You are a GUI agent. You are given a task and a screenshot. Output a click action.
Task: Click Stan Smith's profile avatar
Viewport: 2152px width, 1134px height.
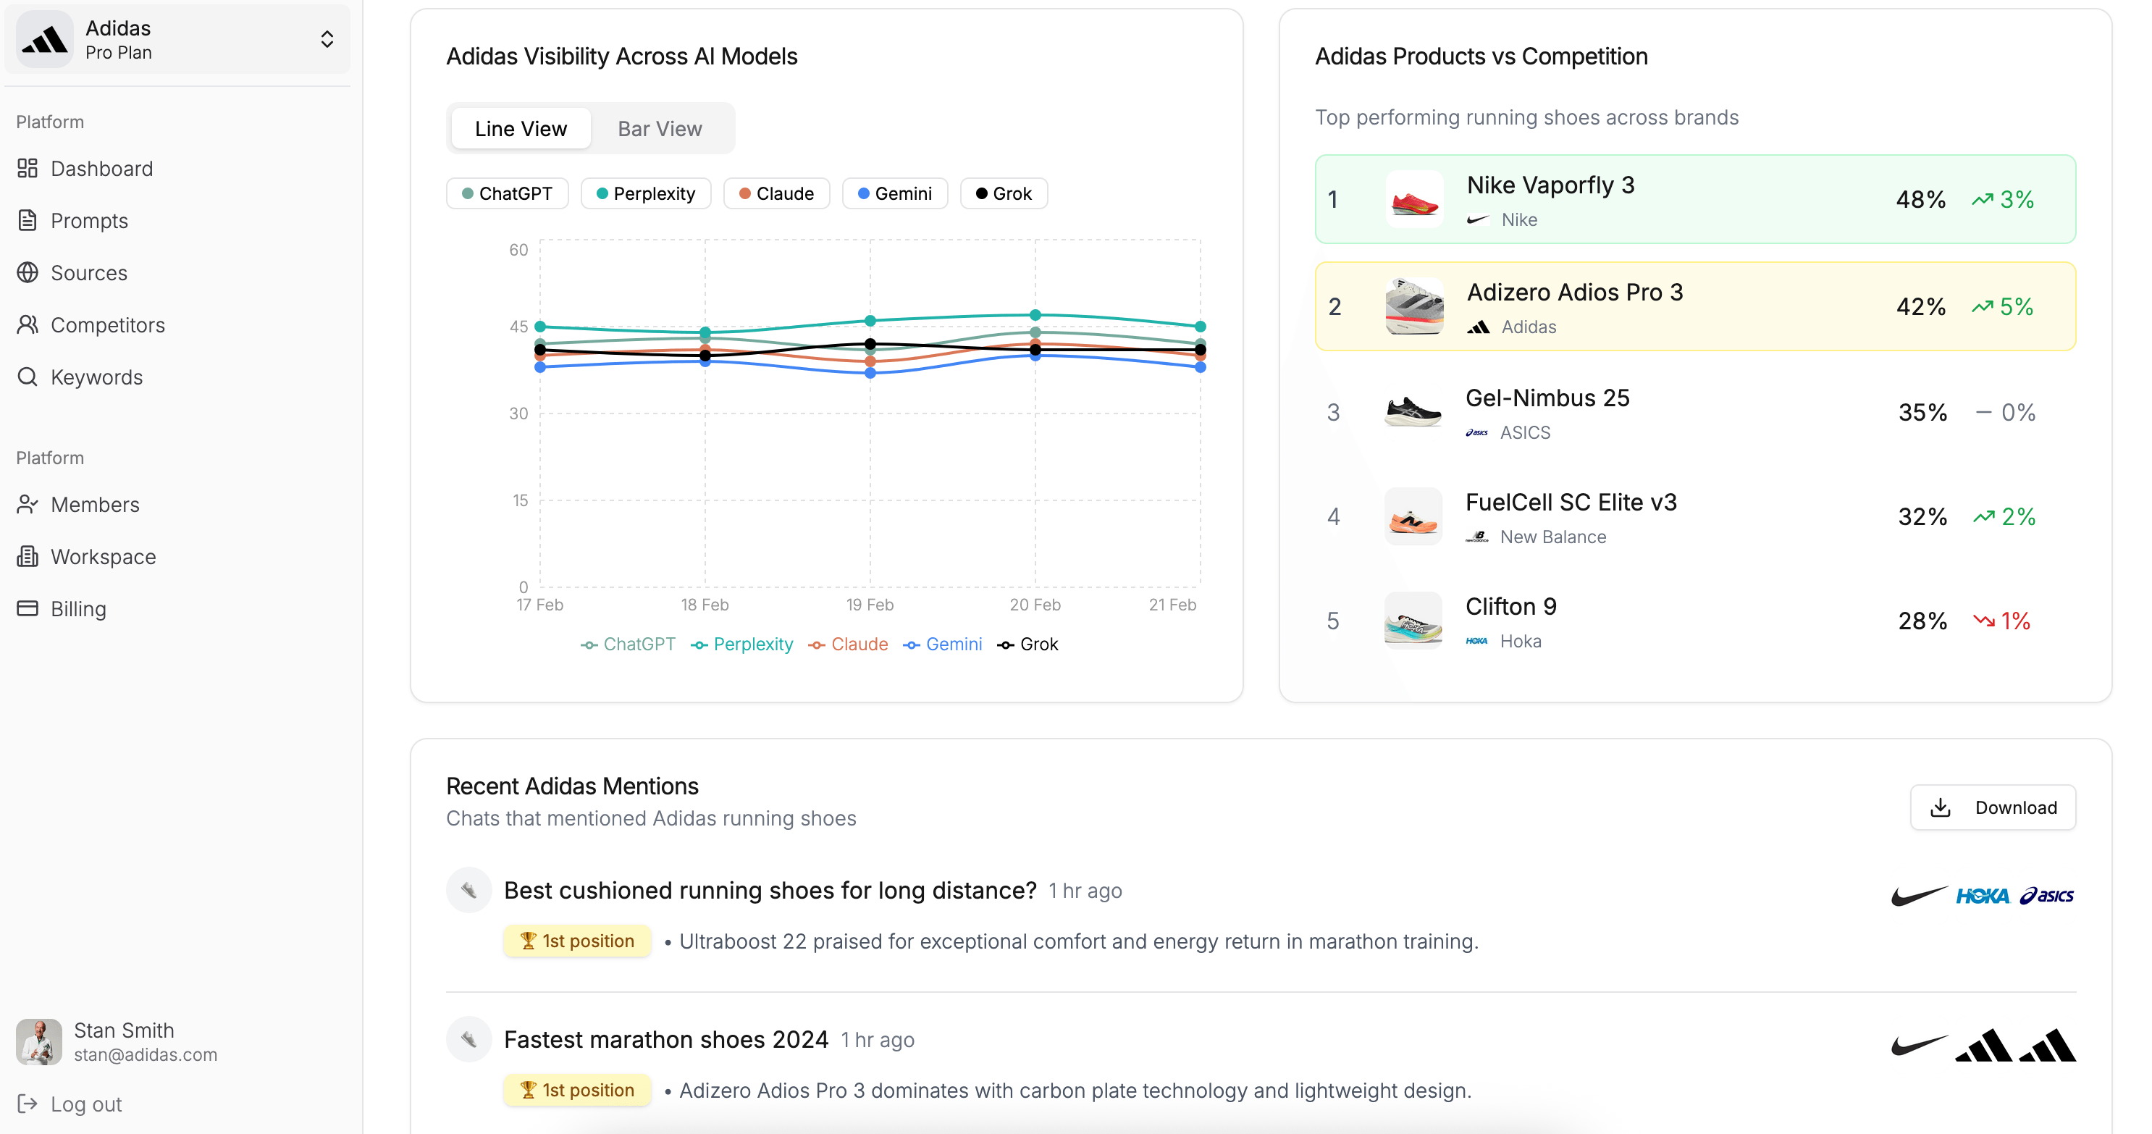(38, 1041)
